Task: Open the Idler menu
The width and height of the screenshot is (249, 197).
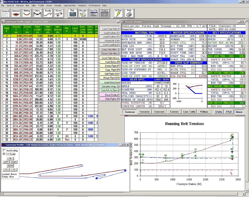Action: [34, 6]
